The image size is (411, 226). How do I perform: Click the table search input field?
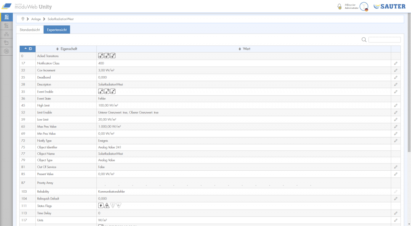pos(384,40)
